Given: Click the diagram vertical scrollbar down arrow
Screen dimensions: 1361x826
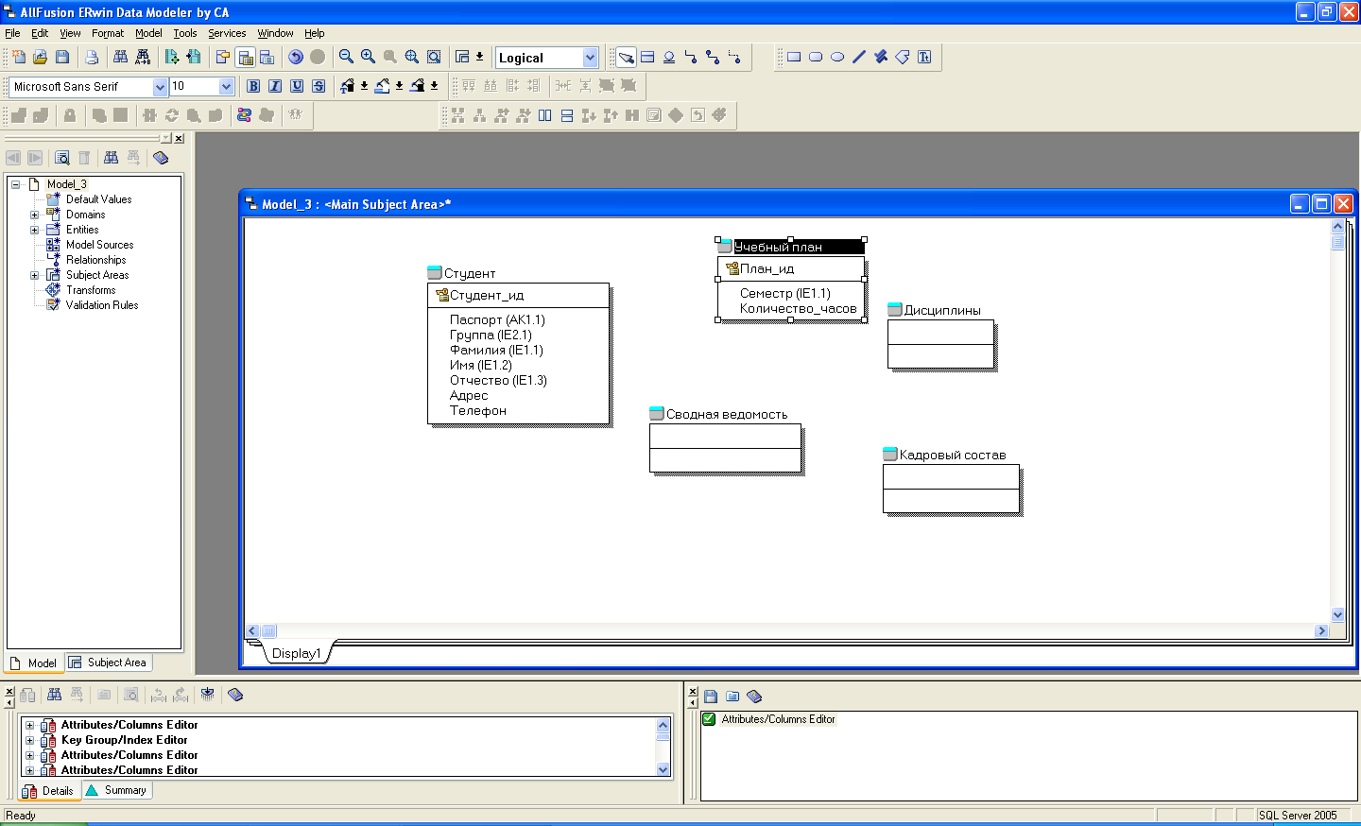Looking at the screenshot, I should [x=1337, y=614].
